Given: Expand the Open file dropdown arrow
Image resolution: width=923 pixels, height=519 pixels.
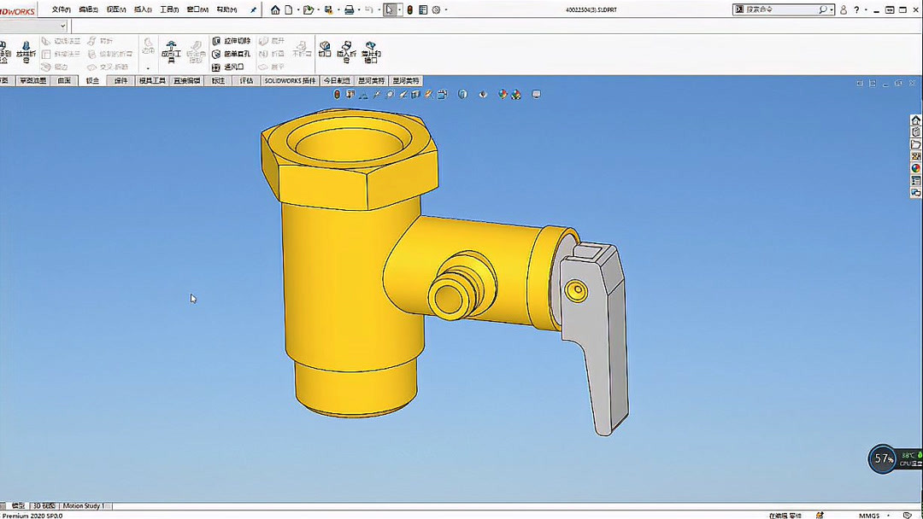Looking at the screenshot, I should (319, 9).
